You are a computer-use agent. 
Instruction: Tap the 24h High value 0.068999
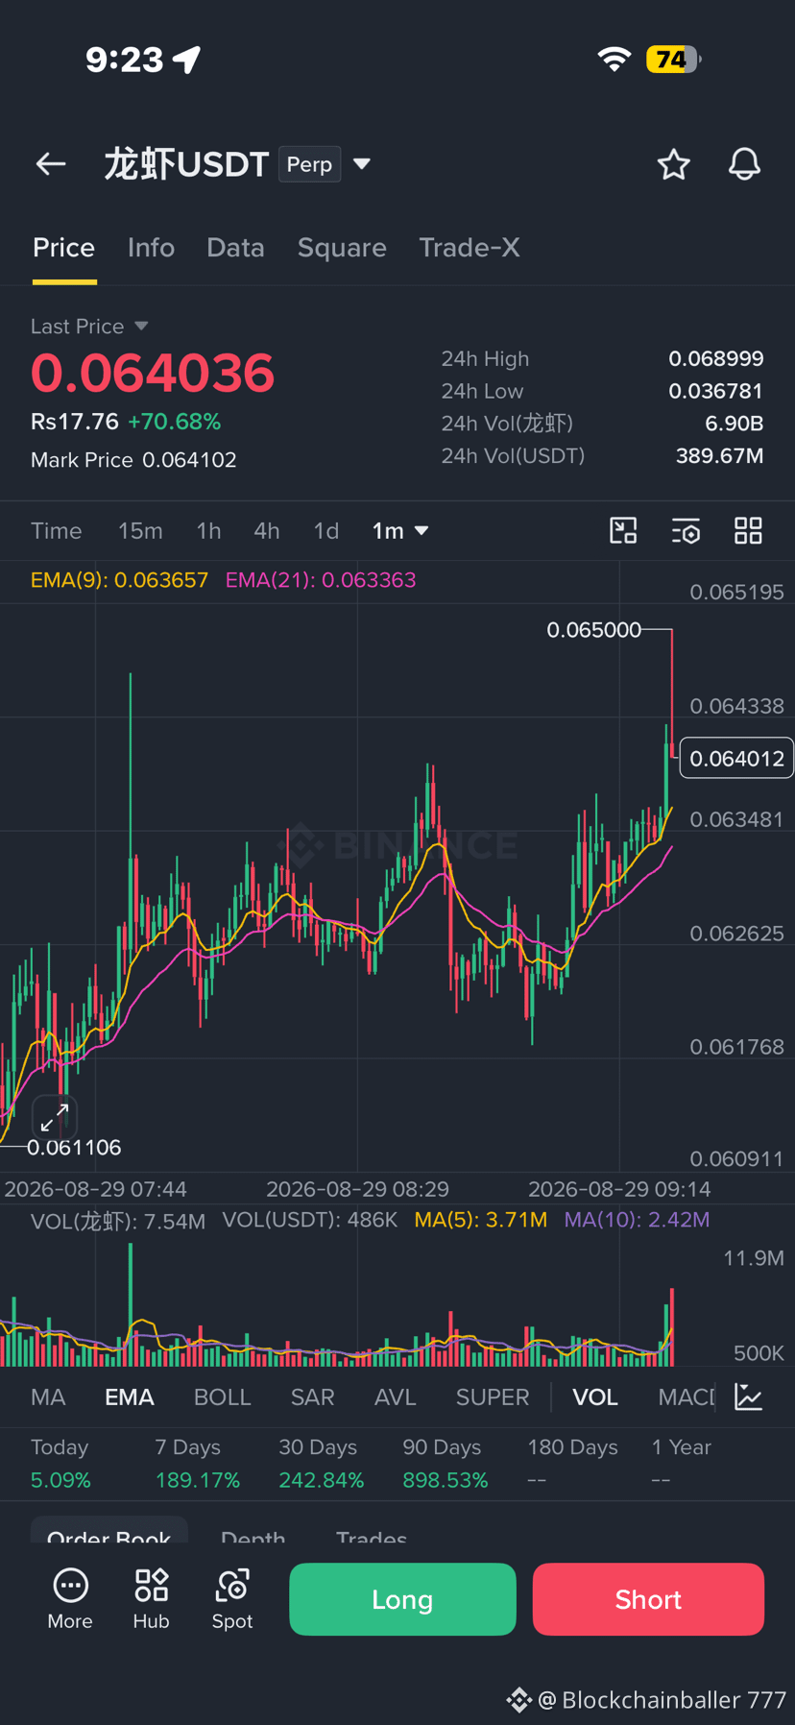(x=716, y=359)
